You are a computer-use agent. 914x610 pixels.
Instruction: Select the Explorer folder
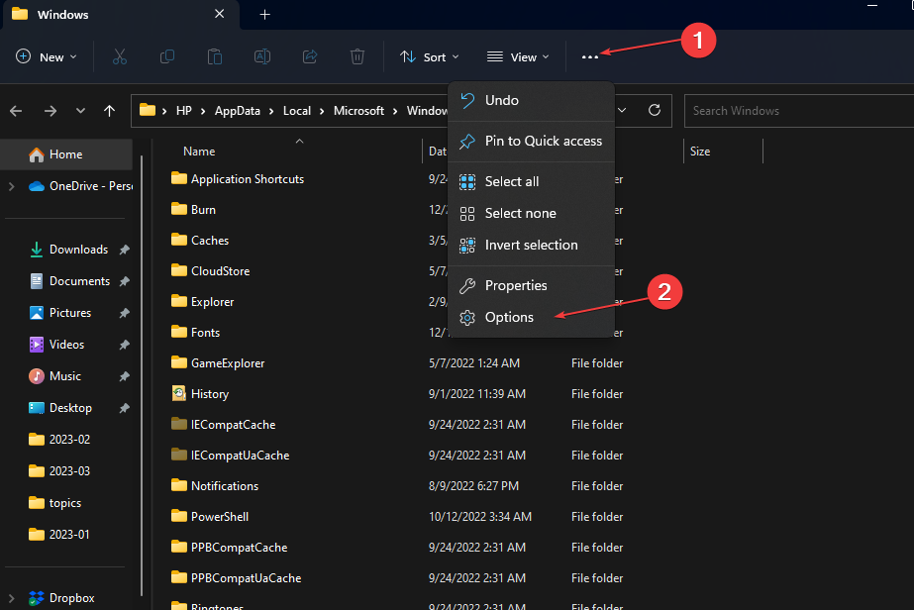[x=212, y=301]
